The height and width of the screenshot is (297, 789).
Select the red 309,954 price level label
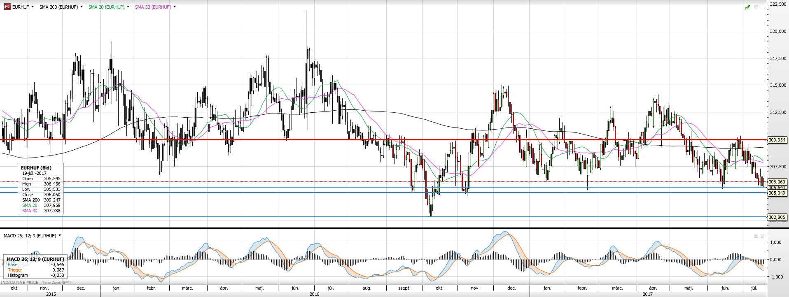point(777,140)
